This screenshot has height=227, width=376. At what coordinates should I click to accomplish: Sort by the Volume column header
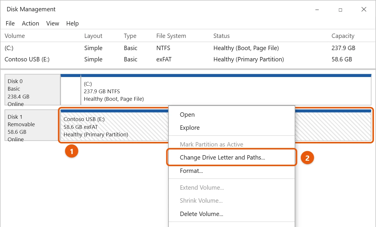(15, 36)
